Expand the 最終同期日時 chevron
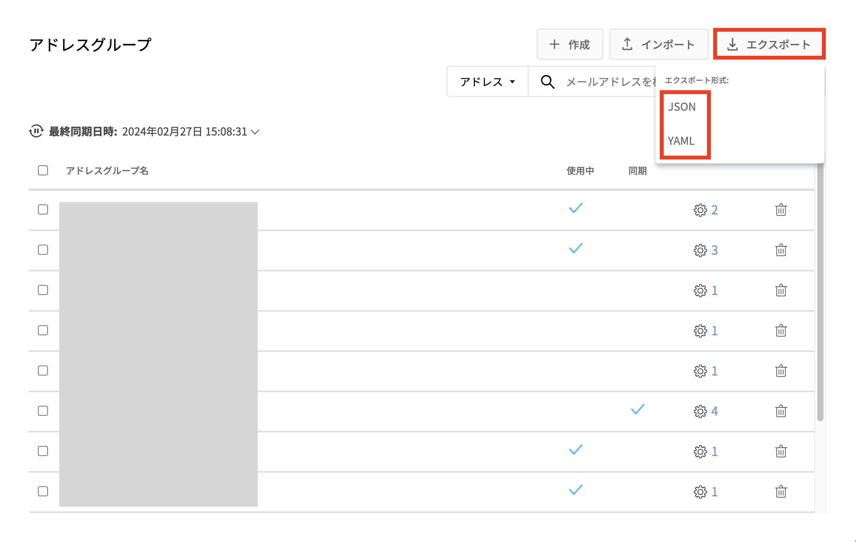 255,132
